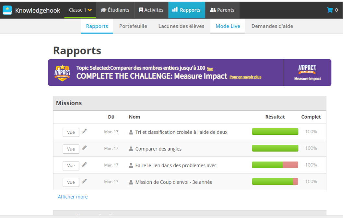Image resolution: width=343 pixels, height=218 pixels.
Task: Edit the Tri et classification croisée mission
Action: click(x=84, y=132)
